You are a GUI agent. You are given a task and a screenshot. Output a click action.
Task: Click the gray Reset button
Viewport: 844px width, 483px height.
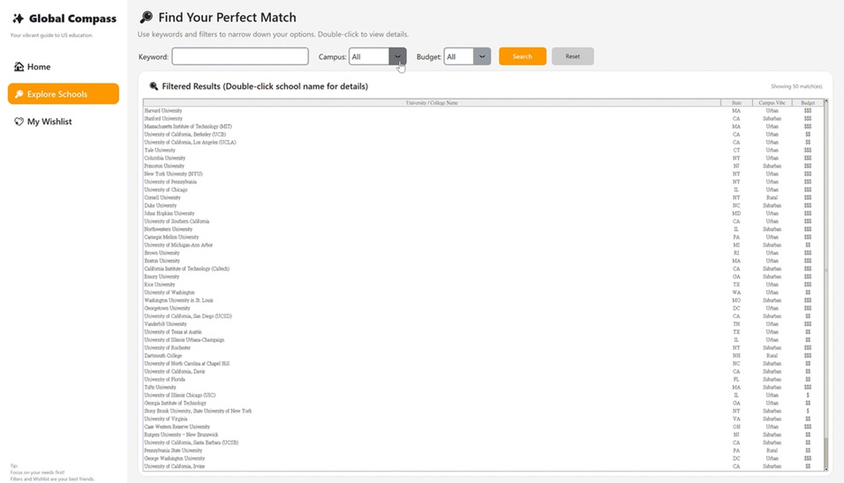(x=573, y=56)
